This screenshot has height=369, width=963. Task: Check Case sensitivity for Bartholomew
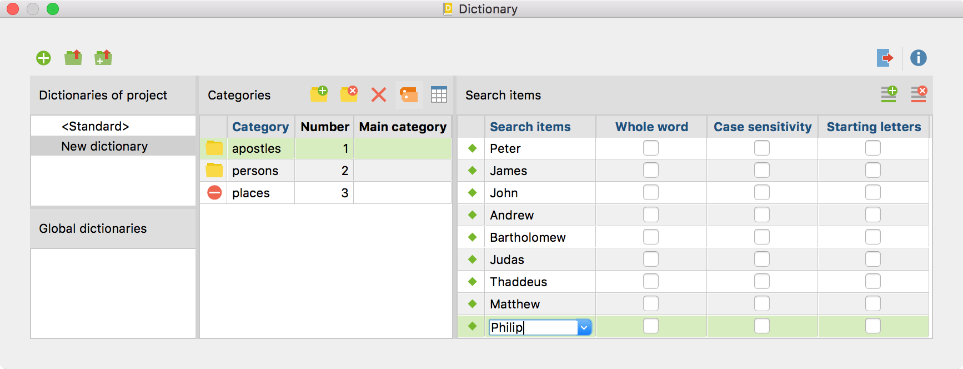click(x=762, y=237)
